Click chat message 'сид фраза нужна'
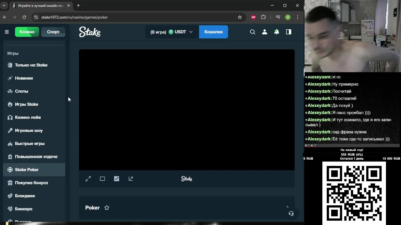The width and height of the screenshot is (401, 225). (x=349, y=132)
